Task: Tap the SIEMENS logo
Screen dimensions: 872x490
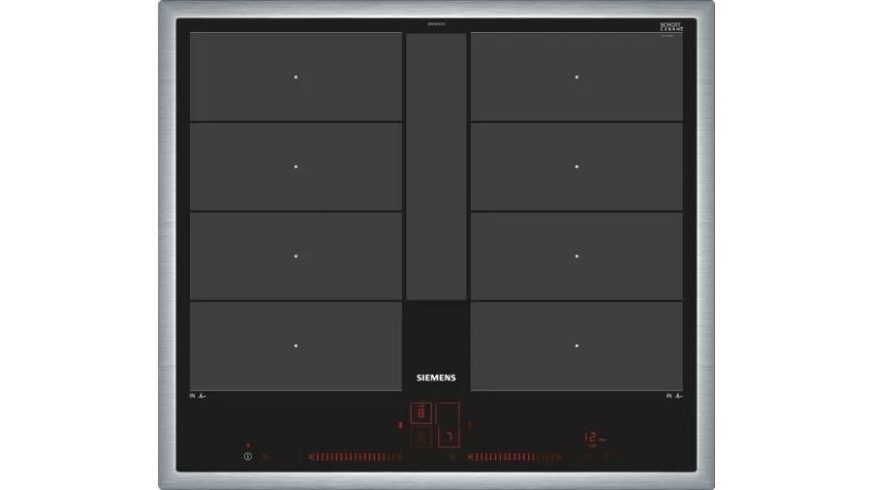Action: [x=435, y=380]
